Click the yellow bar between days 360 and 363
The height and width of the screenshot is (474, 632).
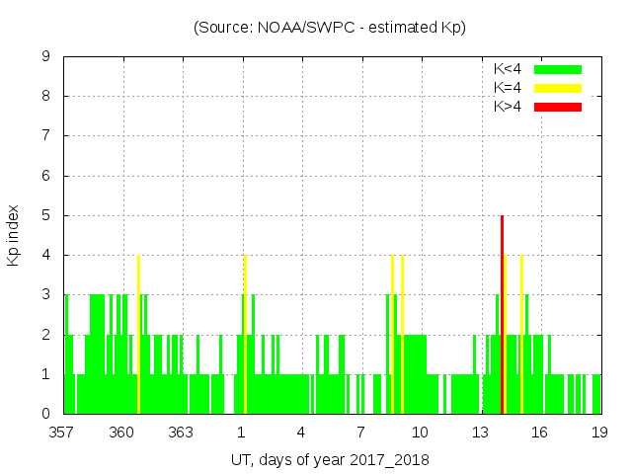pyautogui.click(x=138, y=336)
